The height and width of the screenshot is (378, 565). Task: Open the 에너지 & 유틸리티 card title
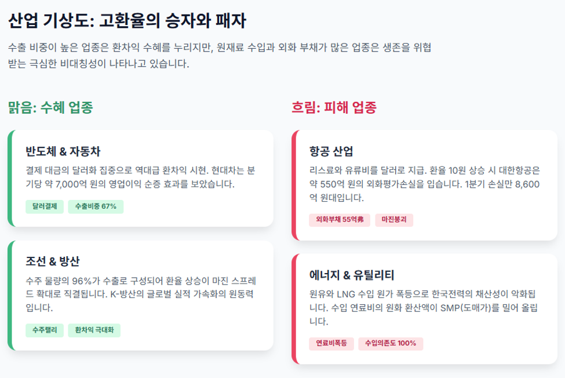(x=352, y=275)
